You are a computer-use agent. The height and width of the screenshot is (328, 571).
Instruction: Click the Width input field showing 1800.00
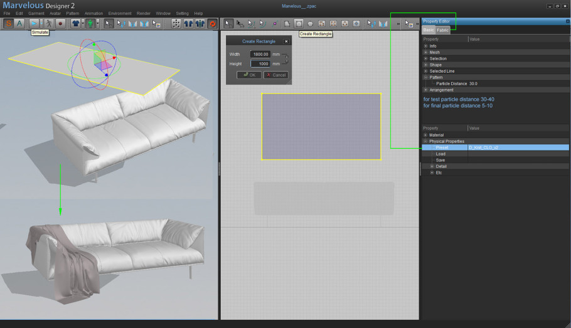click(260, 54)
